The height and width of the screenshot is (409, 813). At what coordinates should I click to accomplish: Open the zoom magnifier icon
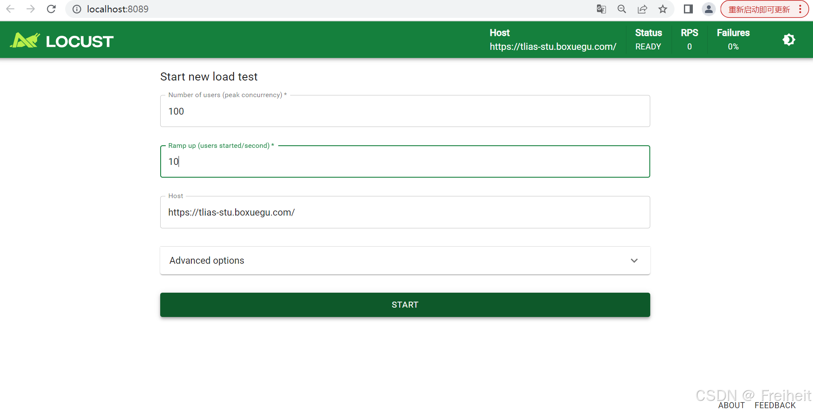(x=622, y=9)
